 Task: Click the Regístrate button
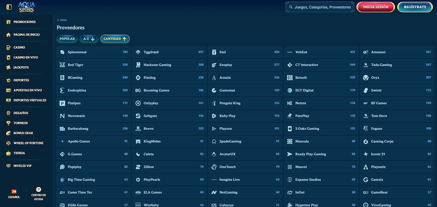click(x=415, y=7)
